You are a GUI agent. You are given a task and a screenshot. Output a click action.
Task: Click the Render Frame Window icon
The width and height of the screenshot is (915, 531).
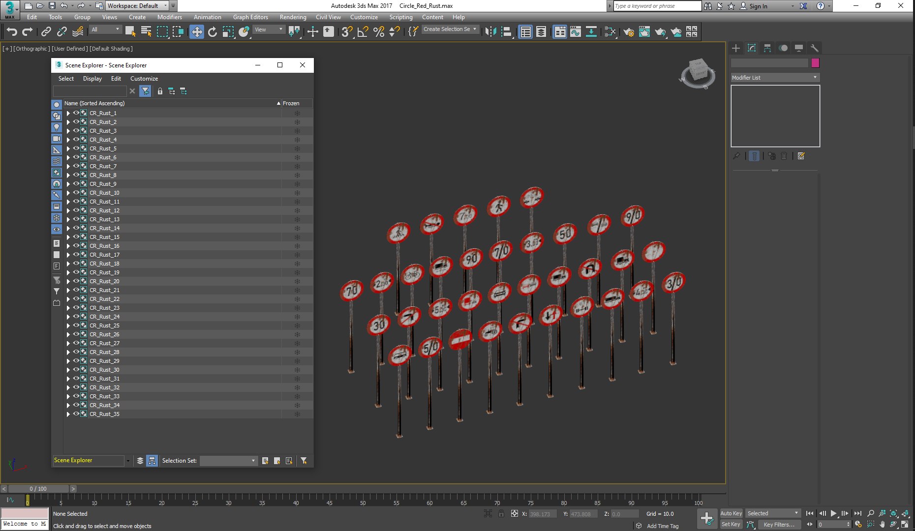644,32
